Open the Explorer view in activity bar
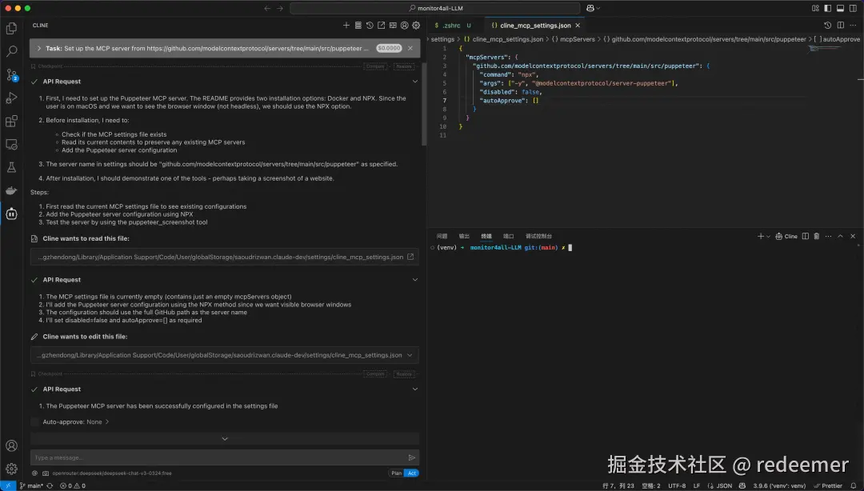This screenshot has width=864, height=491. pyautogui.click(x=11, y=28)
